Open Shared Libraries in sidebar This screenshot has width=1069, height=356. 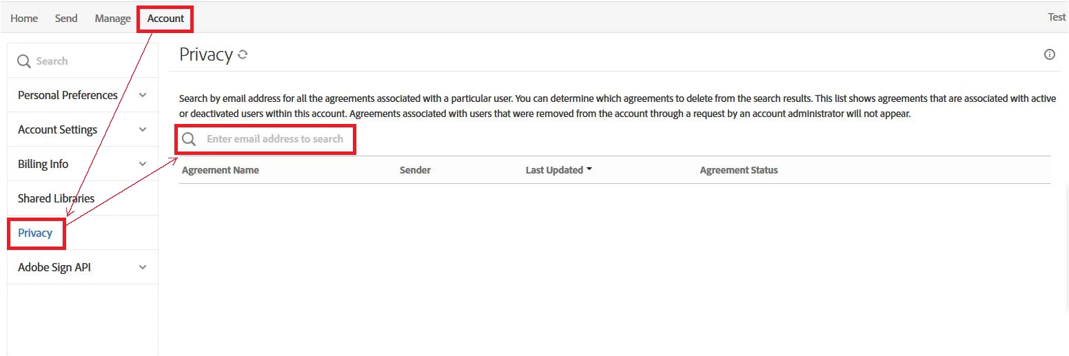pyautogui.click(x=56, y=198)
